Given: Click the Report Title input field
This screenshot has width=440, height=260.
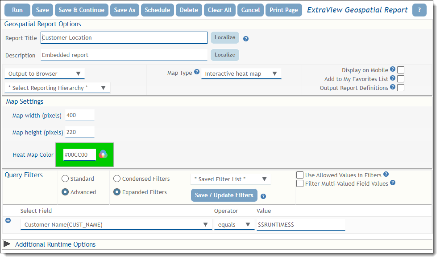Looking at the screenshot, I should click(x=124, y=37).
